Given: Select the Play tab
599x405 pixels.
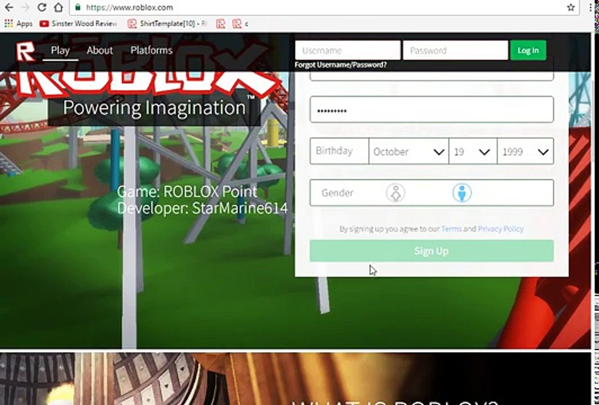Looking at the screenshot, I should tap(60, 50).
